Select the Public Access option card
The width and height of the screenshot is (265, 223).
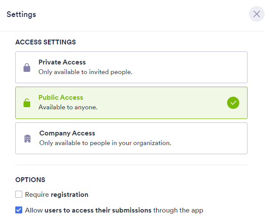[x=131, y=103]
